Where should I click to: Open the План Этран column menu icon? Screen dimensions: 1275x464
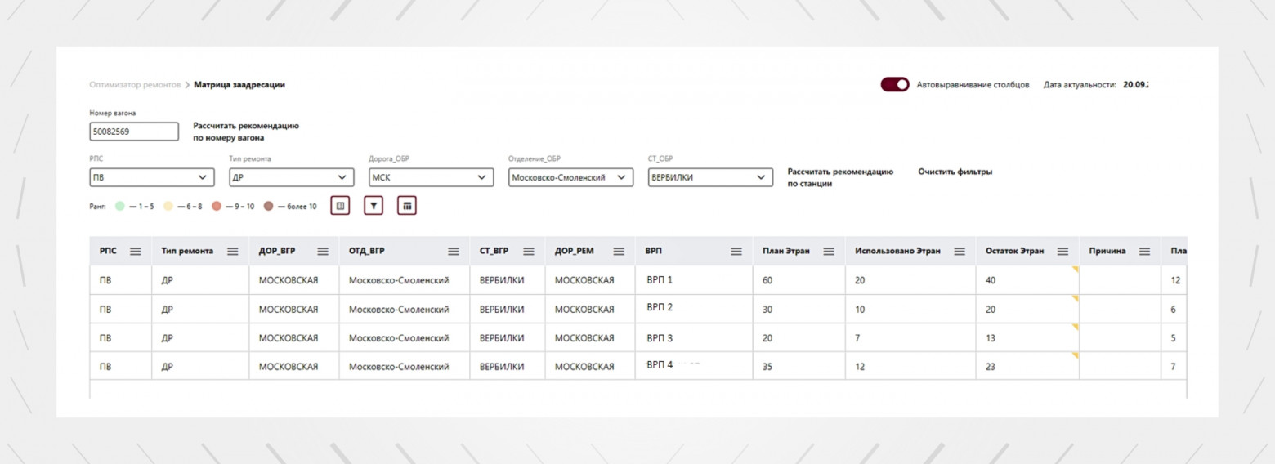[x=829, y=252]
